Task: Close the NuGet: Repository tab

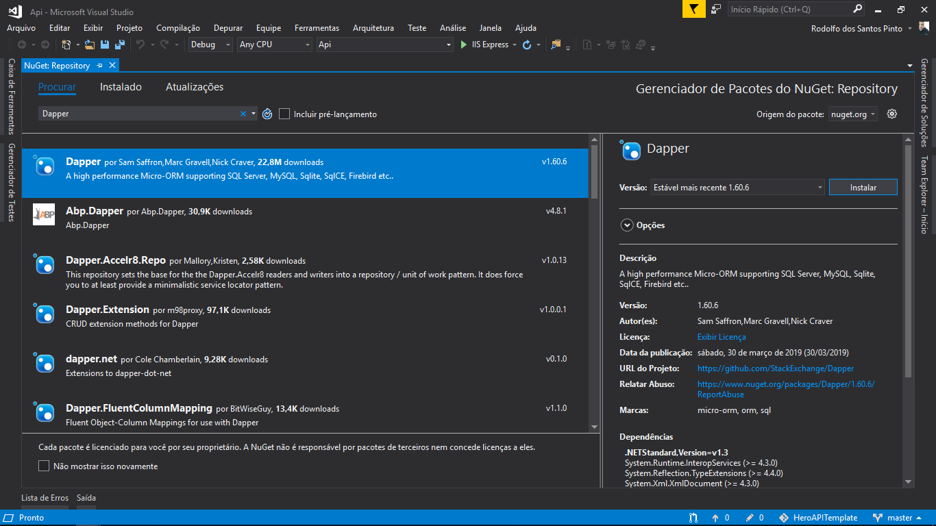Action: pyautogui.click(x=112, y=65)
